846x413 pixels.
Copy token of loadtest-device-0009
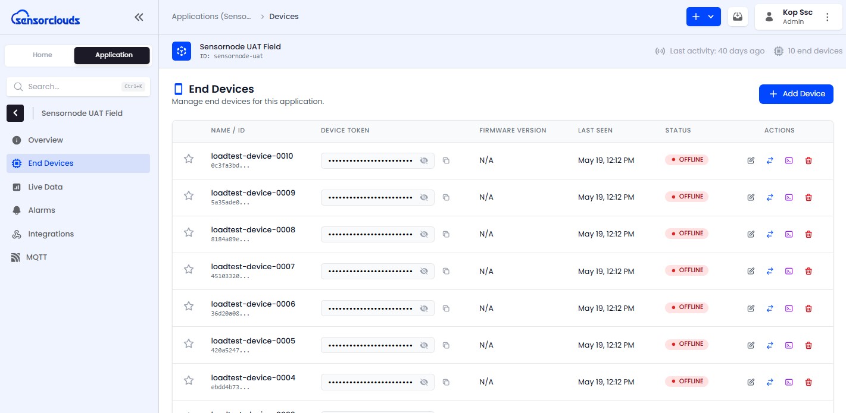446,197
